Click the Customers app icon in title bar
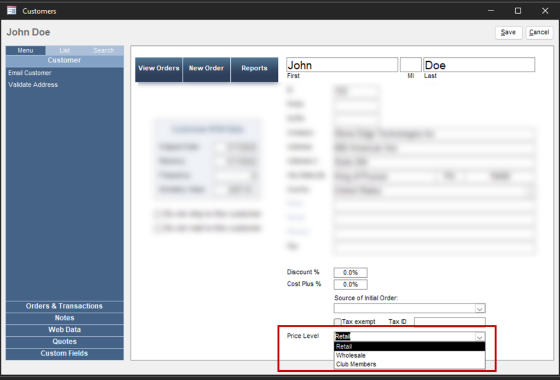Screen dimensions: 560x380 (11, 10)
